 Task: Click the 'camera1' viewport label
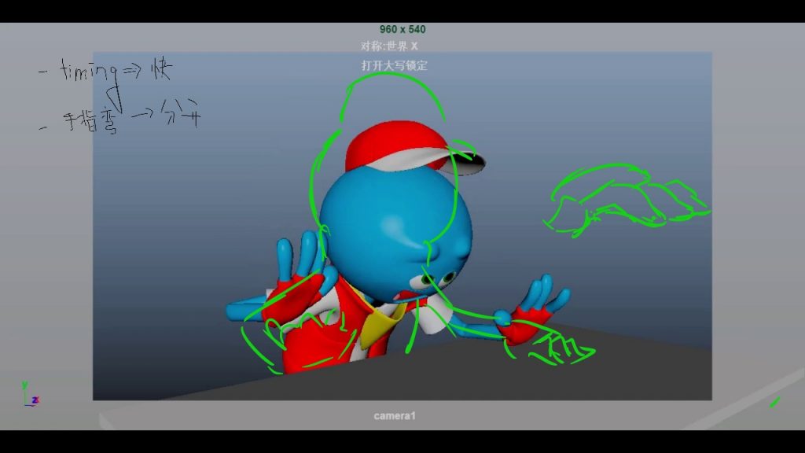(x=395, y=415)
